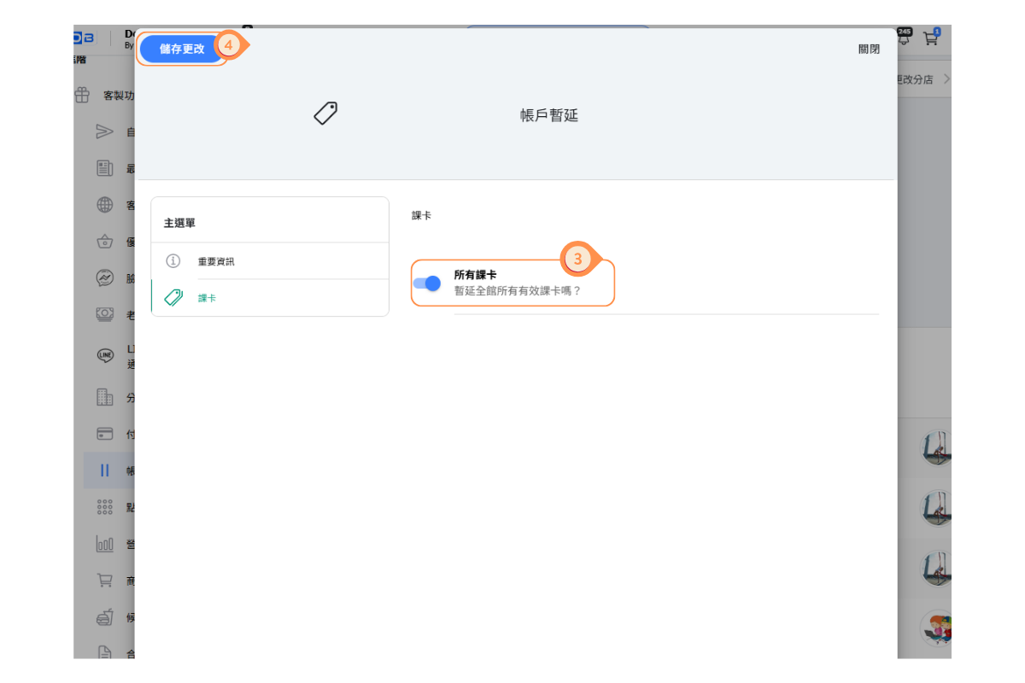Viewport: 1025px width, 683px height.
Task: Click the gift box icon in sidebar
Action: (82, 95)
